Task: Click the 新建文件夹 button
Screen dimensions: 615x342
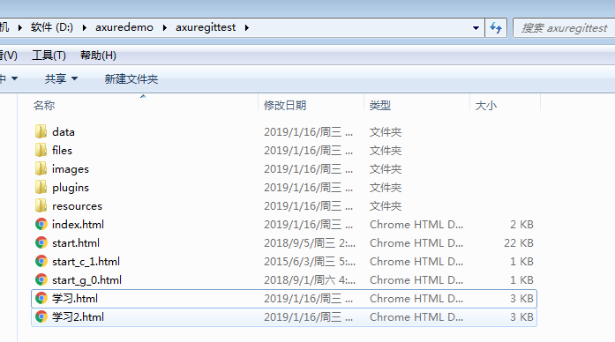Action: click(131, 78)
